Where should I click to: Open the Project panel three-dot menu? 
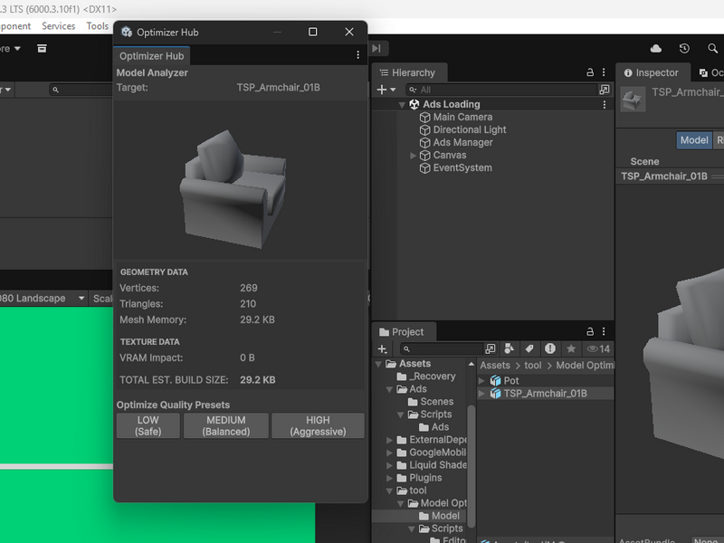604,331
